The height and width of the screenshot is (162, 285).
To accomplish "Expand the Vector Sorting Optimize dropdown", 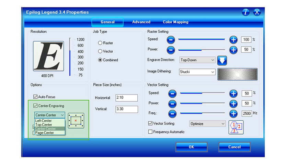I will pyautogui.click(x=207, y=124).
